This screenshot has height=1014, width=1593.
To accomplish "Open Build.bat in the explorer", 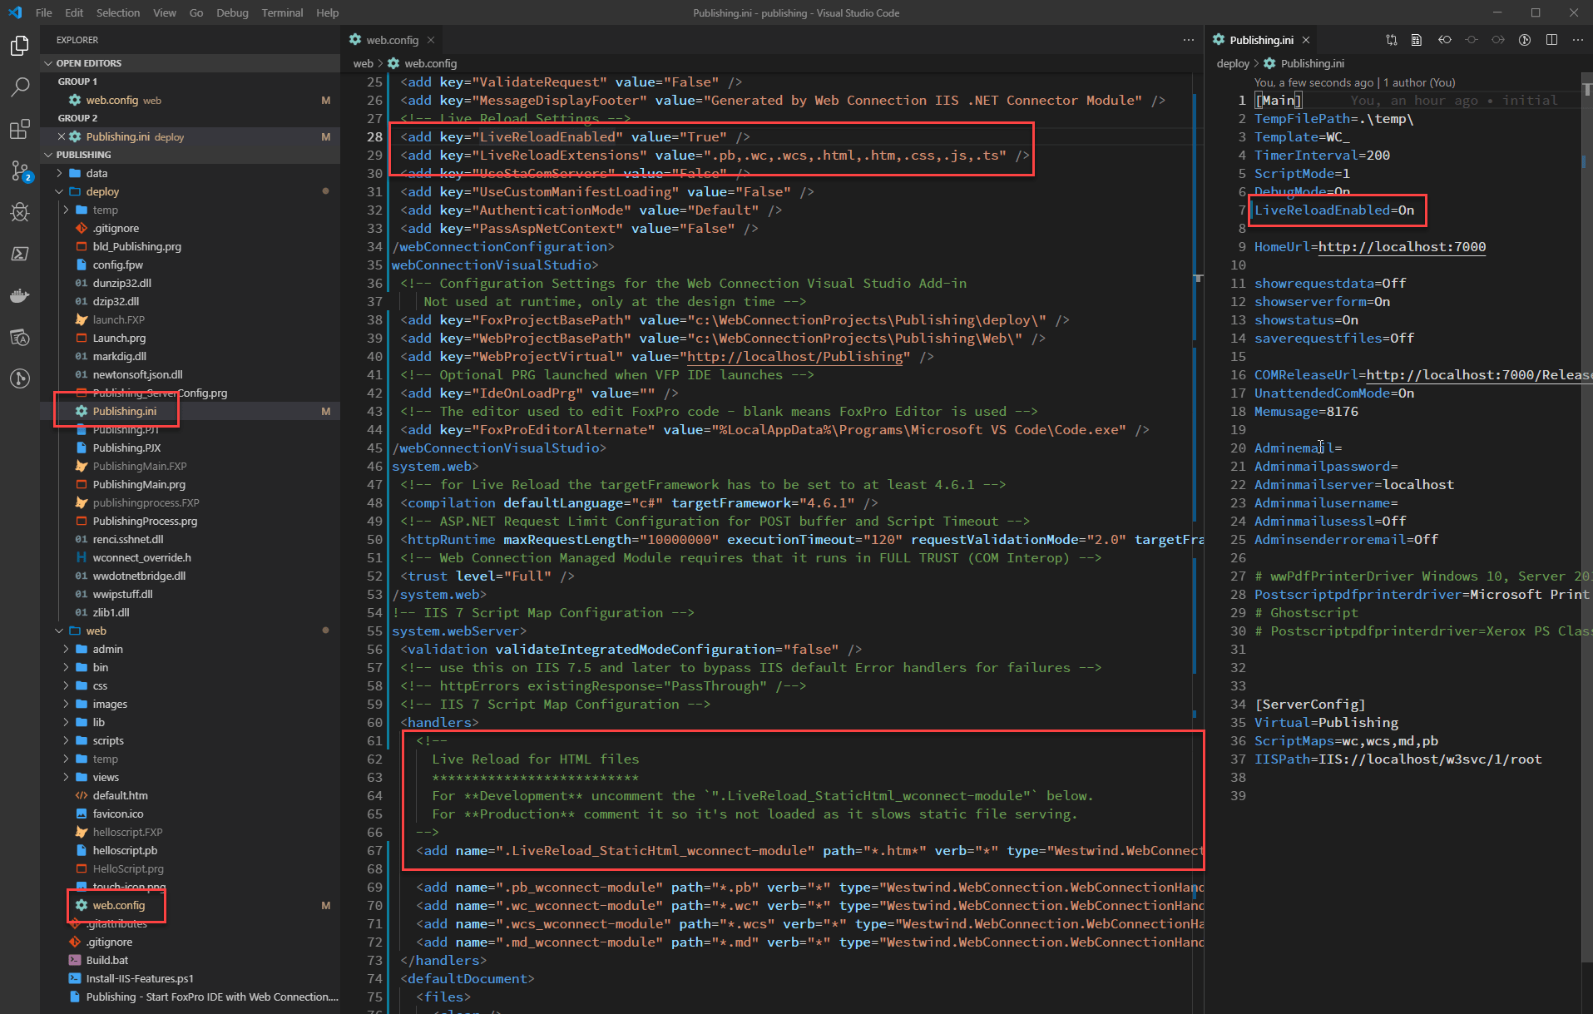I will tap(106, 960).
